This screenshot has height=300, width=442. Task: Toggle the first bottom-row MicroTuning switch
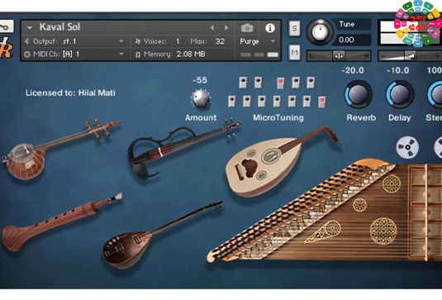coord(231,101)
